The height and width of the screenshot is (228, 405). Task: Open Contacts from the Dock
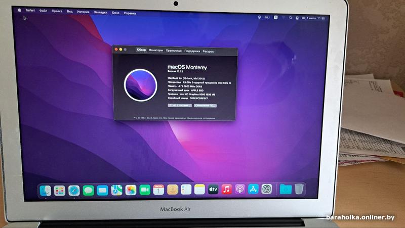[173, 190]
